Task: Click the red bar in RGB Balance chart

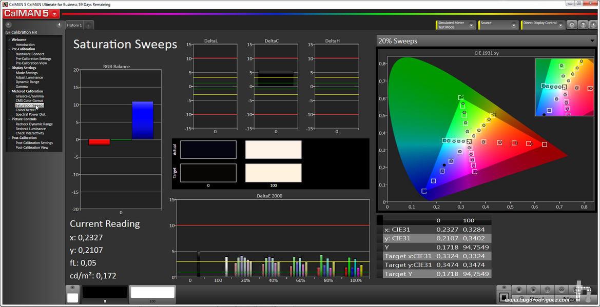Action: 100,142
